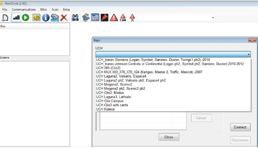Click the Screens panel label

tap(5, 58)
